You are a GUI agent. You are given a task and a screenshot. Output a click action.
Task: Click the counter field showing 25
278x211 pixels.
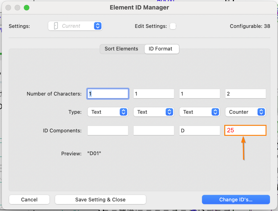(245, 130)
